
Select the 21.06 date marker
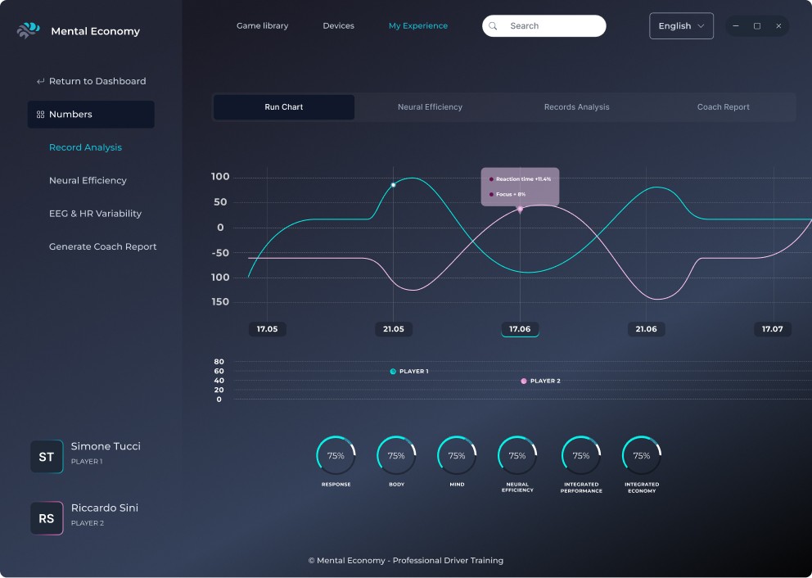[647, 329]
